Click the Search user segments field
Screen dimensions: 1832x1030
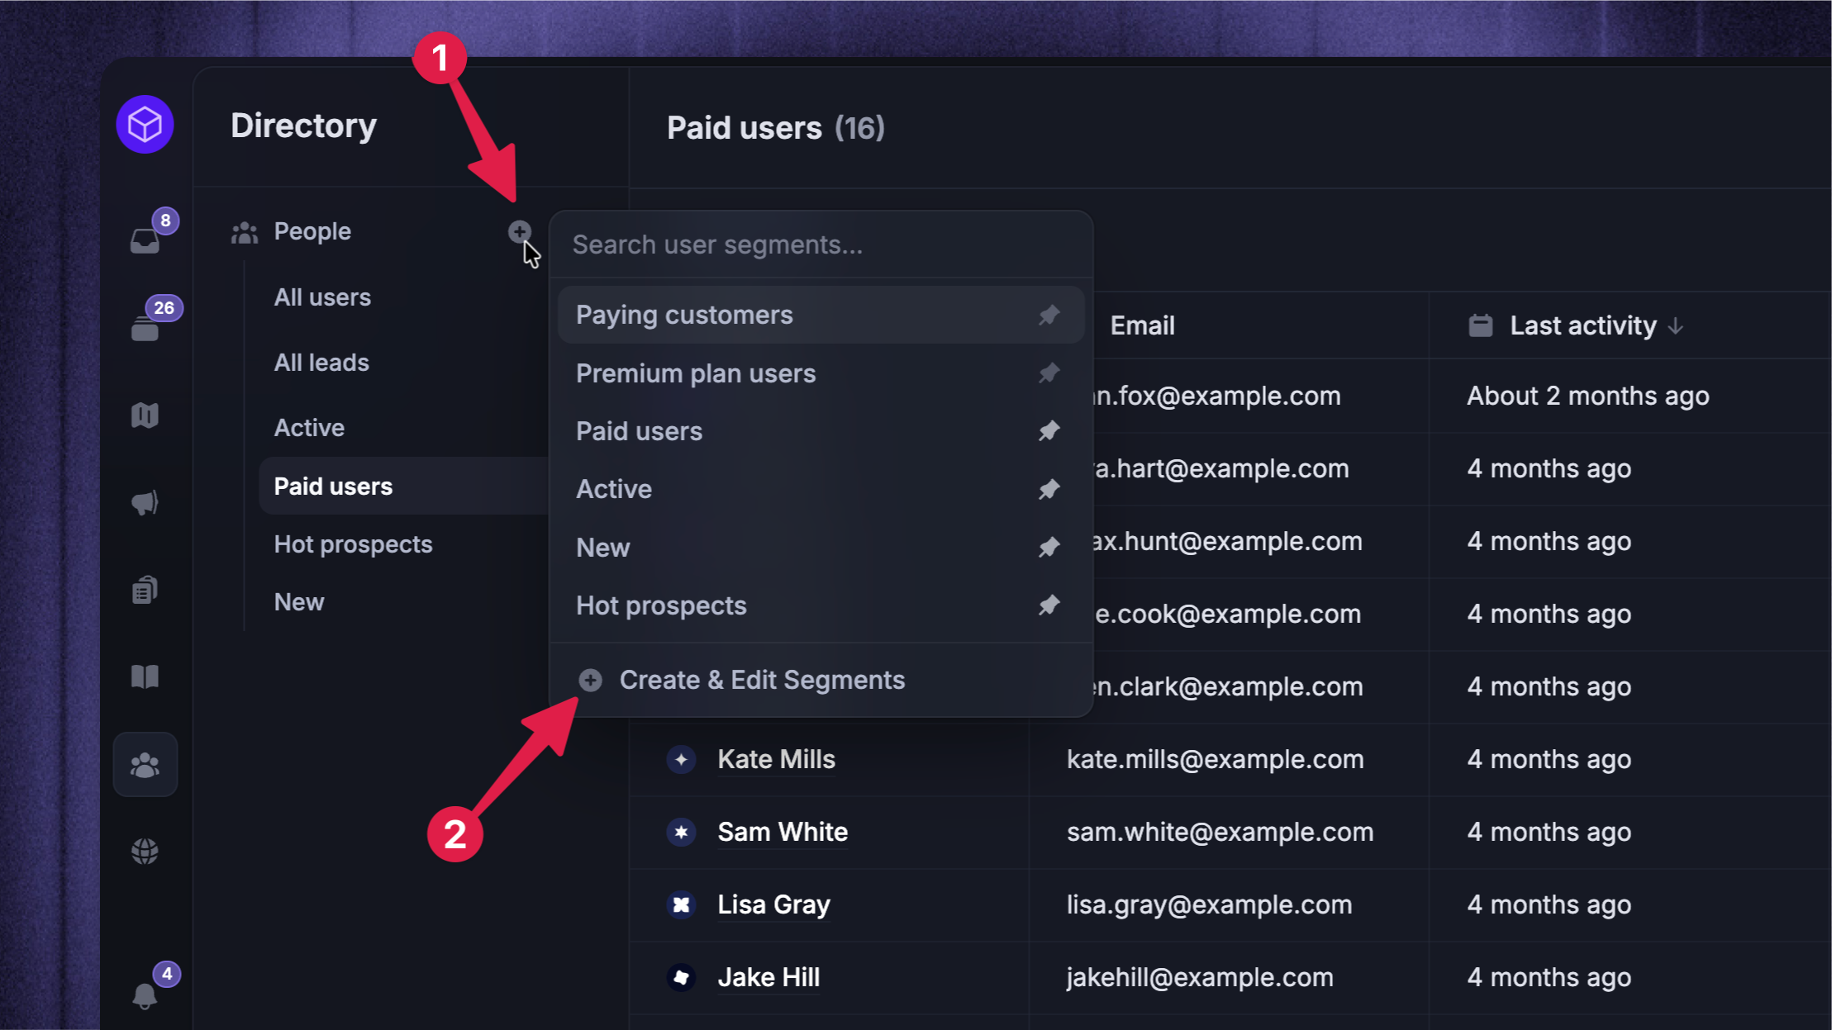click(x=821, y=244)
